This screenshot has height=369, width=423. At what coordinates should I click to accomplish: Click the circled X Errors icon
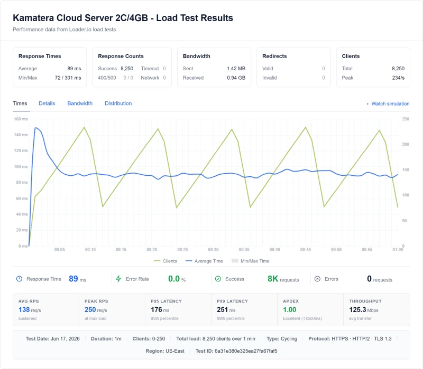[318, 279]
